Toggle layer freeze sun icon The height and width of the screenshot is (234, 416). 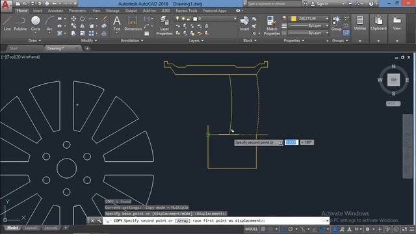183,19
